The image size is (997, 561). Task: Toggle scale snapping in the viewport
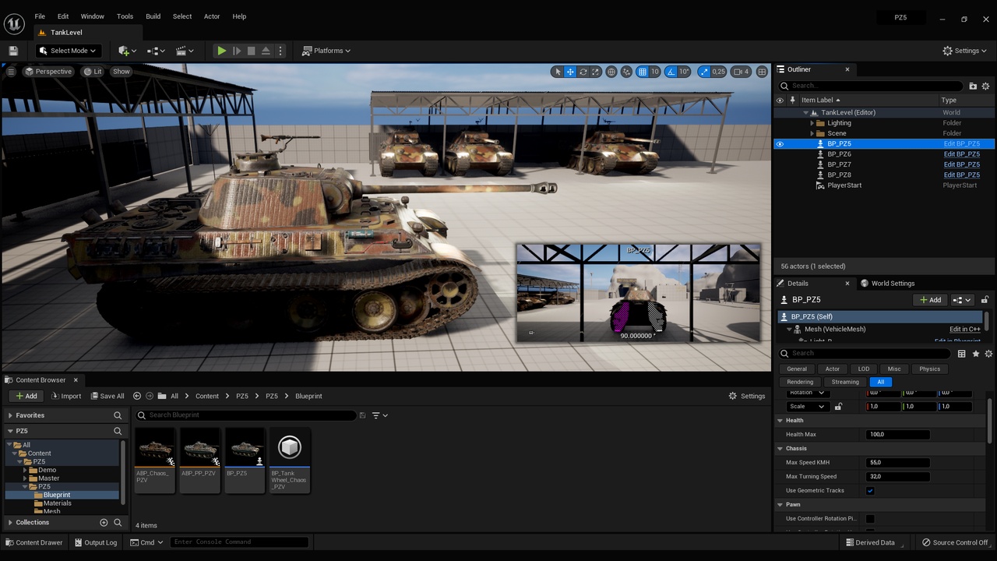click(704, 72)
